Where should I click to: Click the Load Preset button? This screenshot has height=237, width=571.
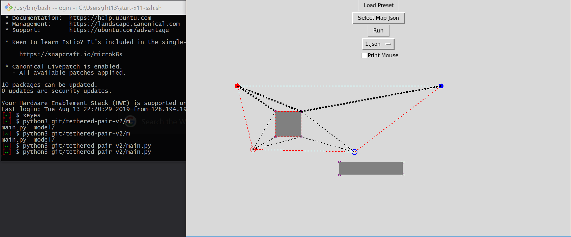pyautogui.click(x=378, y=5)
